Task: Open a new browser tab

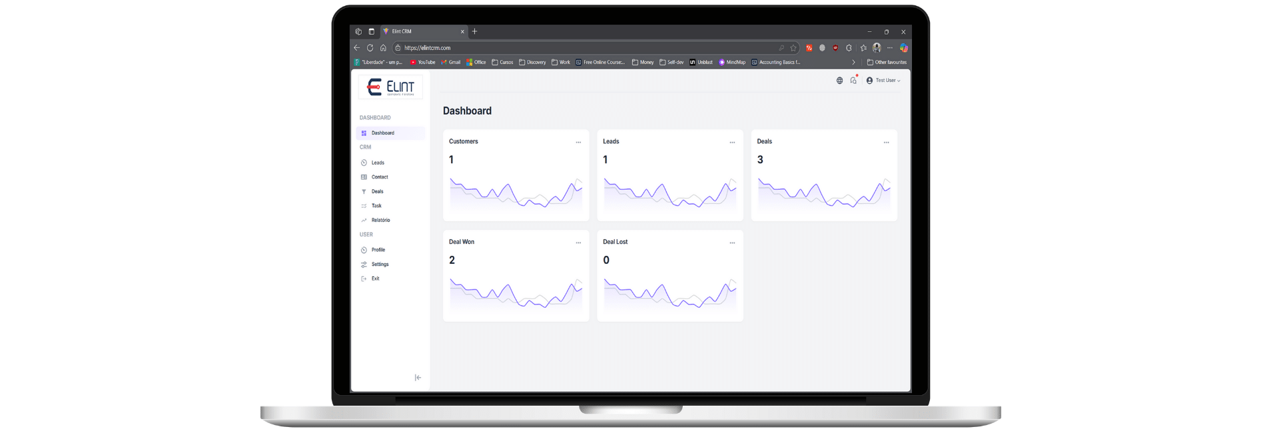Action: click(x=475, y=31)
